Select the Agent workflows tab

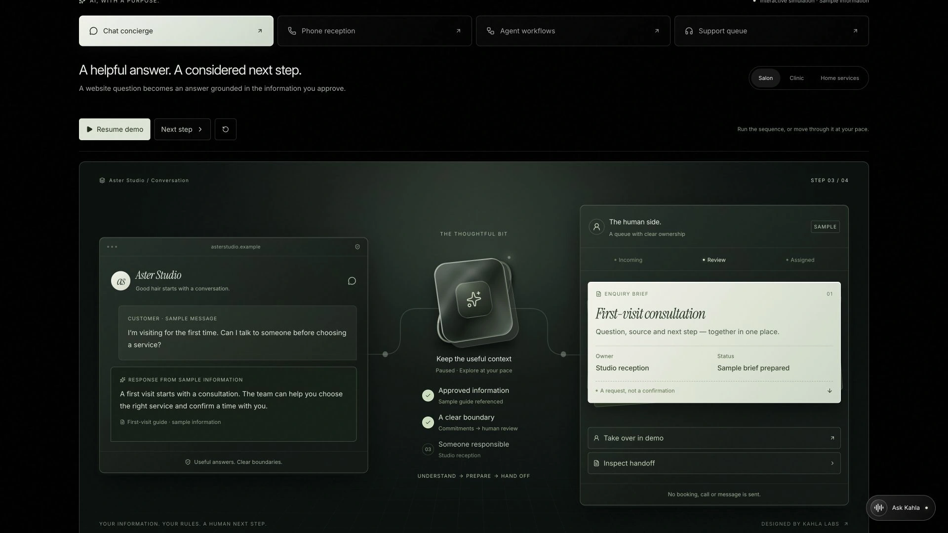click(x=573, y=31)
